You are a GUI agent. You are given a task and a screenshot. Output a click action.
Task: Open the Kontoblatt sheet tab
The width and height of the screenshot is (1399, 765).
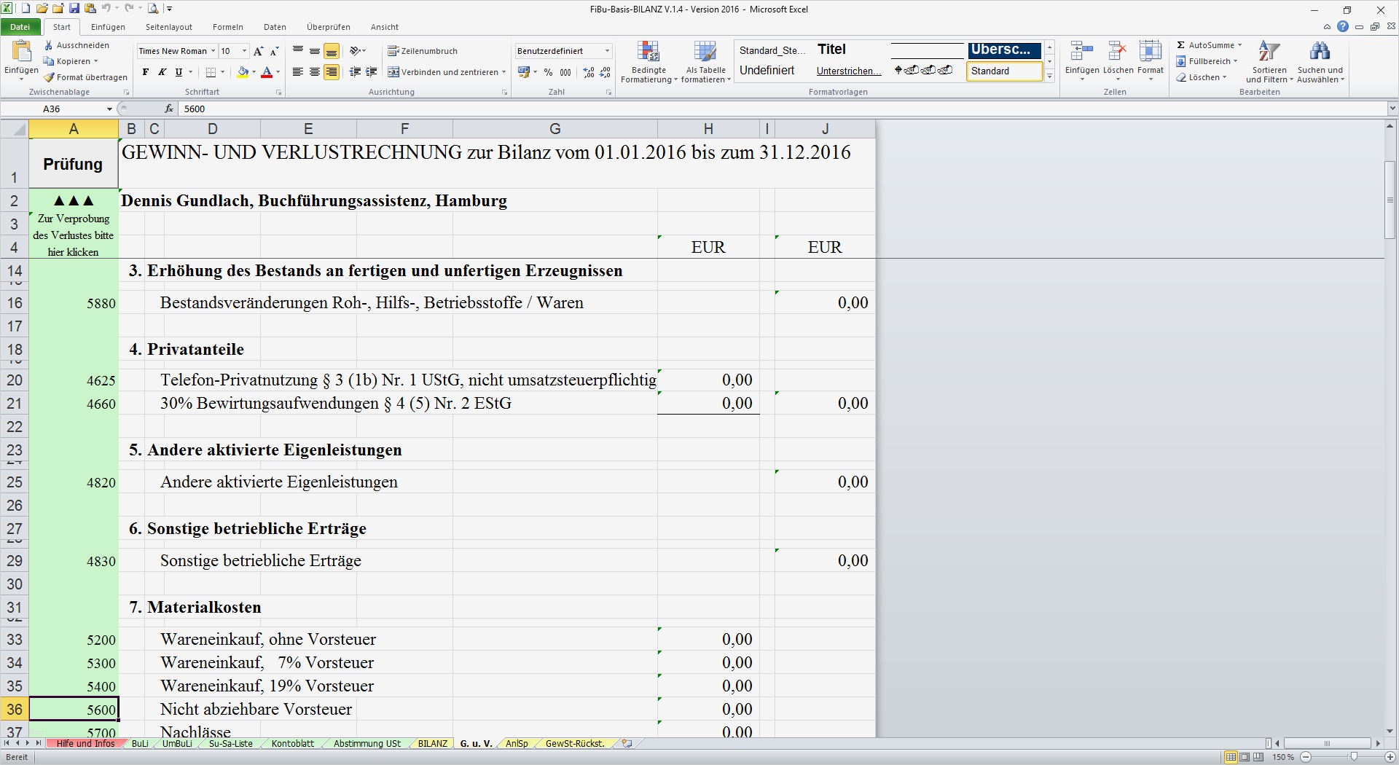pos(293,744)
